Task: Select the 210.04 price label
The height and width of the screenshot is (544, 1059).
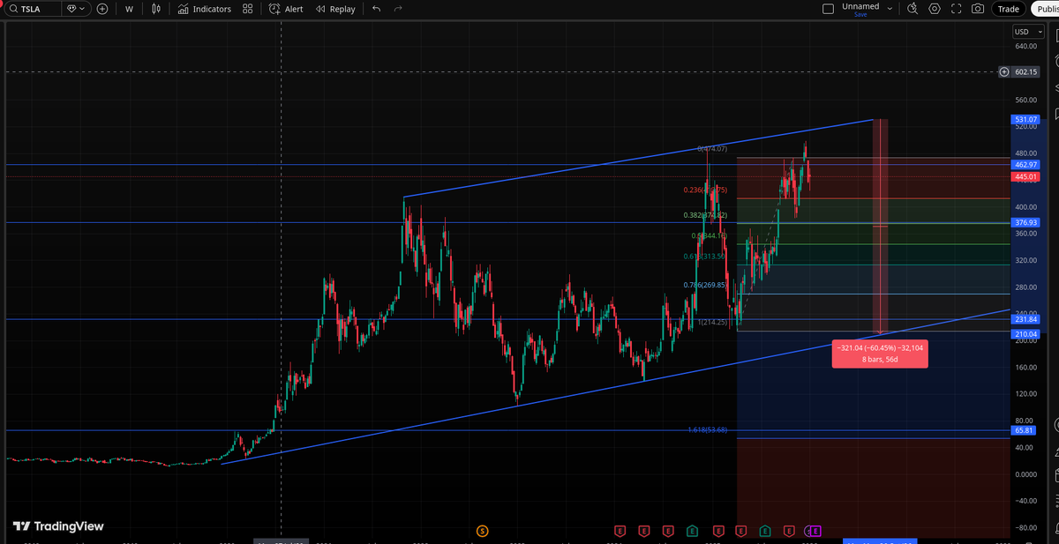Action: tap(1026, 334)
